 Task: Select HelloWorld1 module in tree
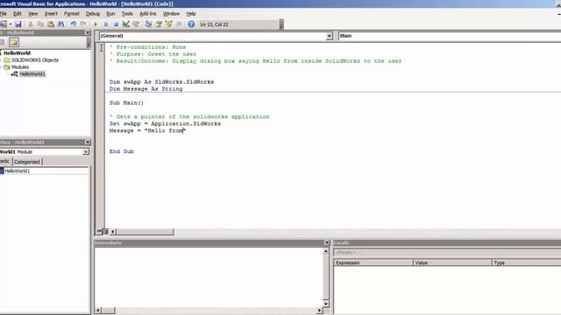point(32,73)
